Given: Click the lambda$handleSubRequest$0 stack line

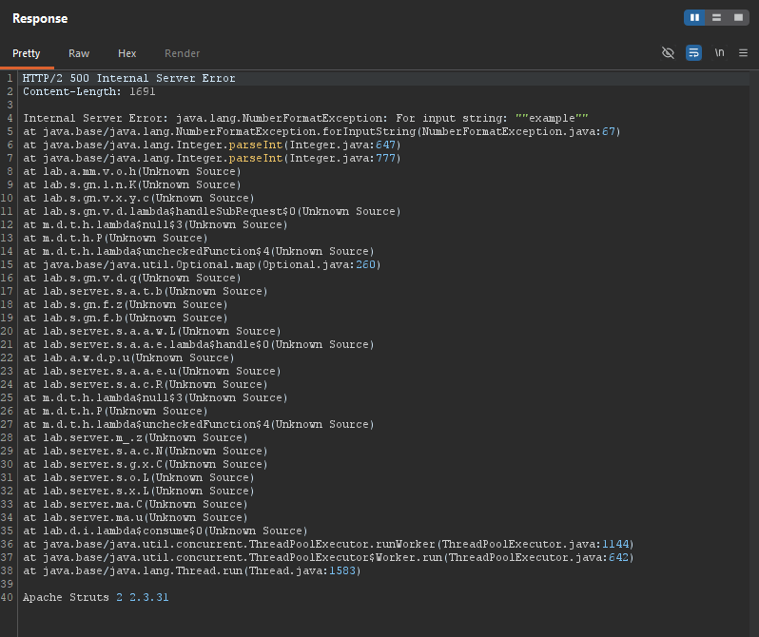Looking at the screenshot, I should coord(212,211).
